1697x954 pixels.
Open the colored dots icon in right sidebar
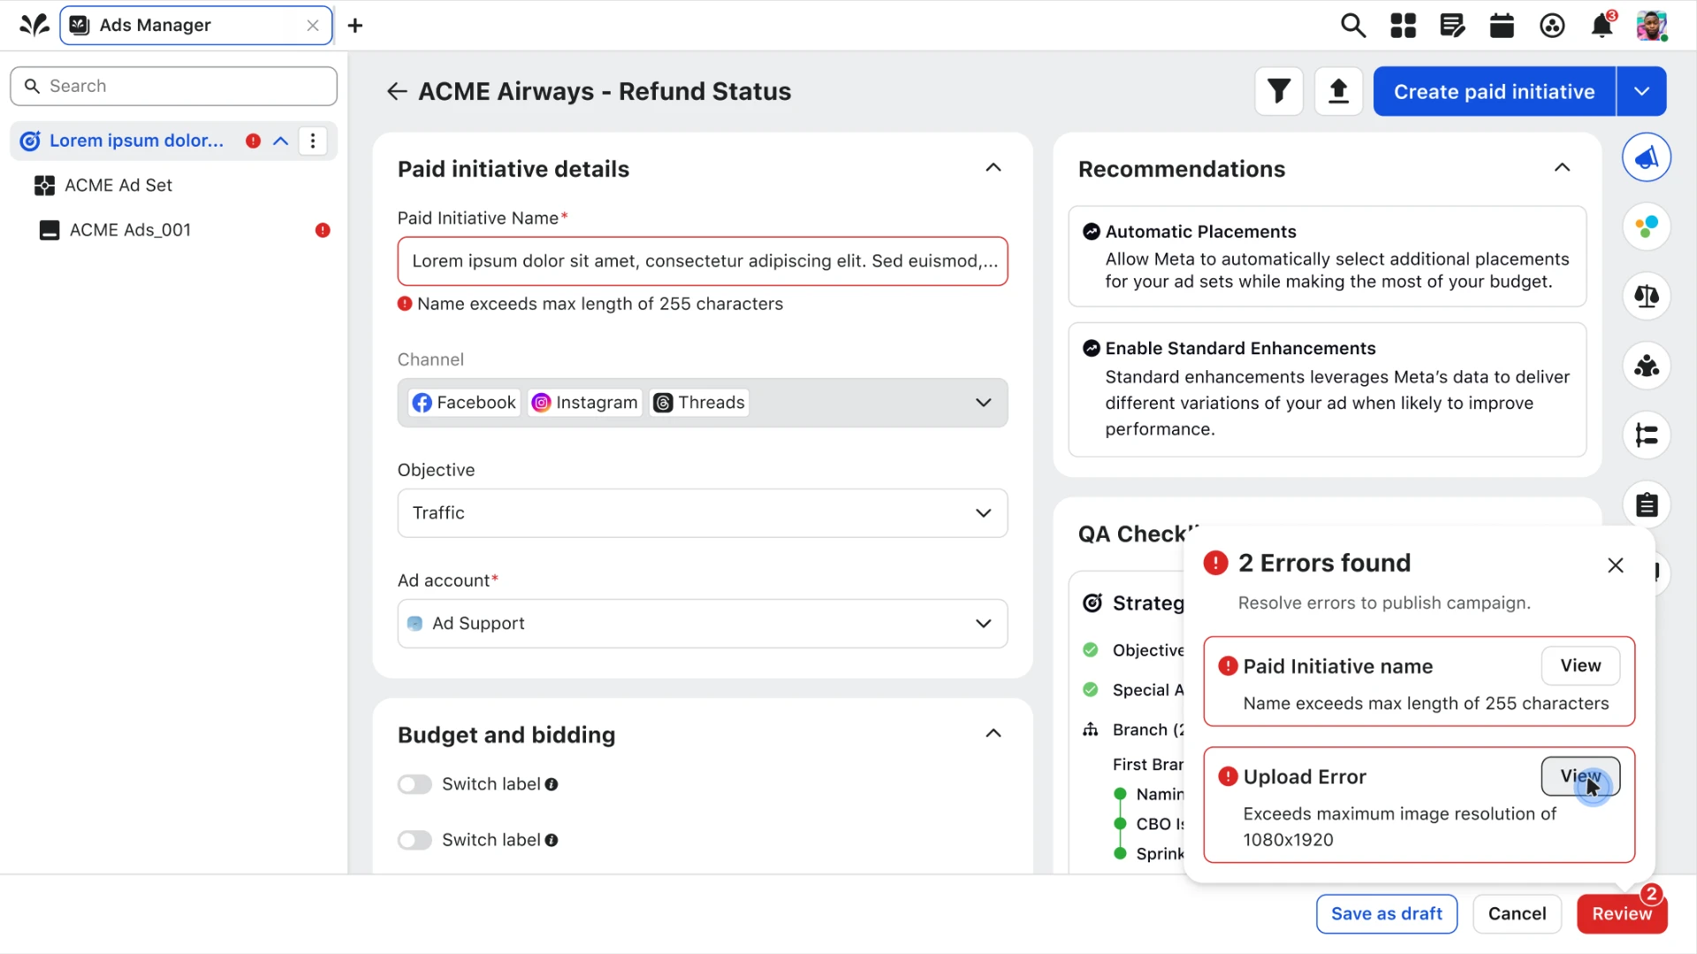point(1647,227)
